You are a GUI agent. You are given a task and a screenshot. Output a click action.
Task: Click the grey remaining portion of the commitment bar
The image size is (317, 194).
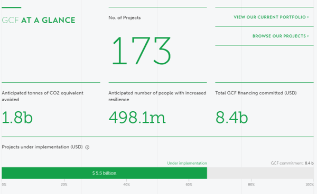tap(260, 173)
